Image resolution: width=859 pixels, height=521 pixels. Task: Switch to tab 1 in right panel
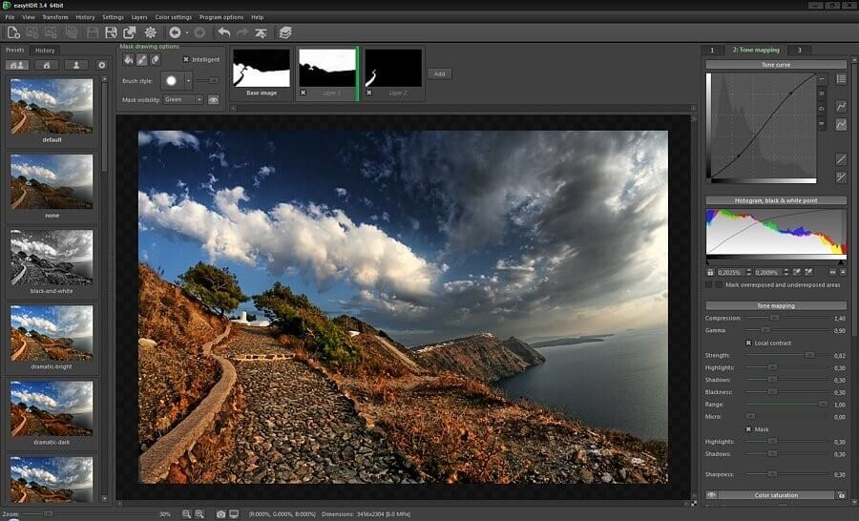point(712,50)
